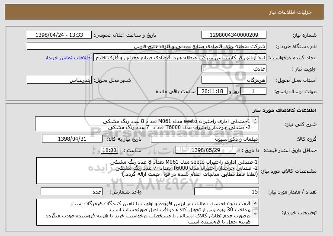This screenshot has width=333, height=236.
Task: Click the remaining time field 20:11:18
Action: coord(212,91)
